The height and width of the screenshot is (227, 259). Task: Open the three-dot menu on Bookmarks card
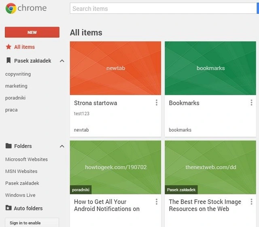(251, 103)
